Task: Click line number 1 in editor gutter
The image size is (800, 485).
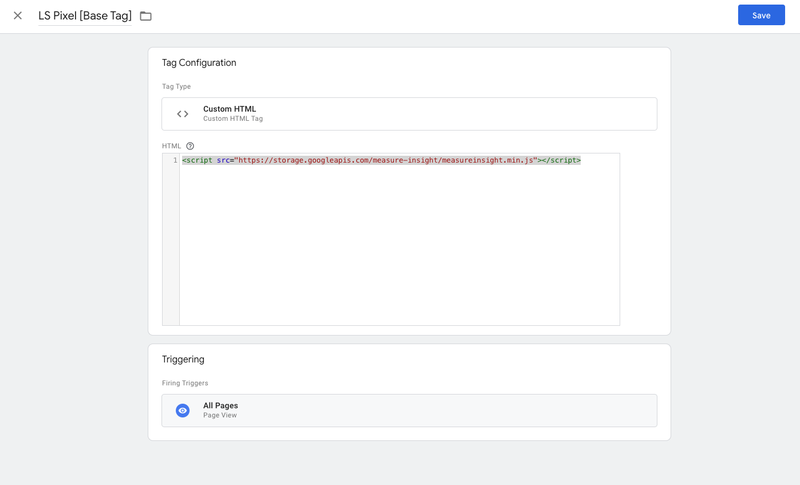Action: [175, 160]
